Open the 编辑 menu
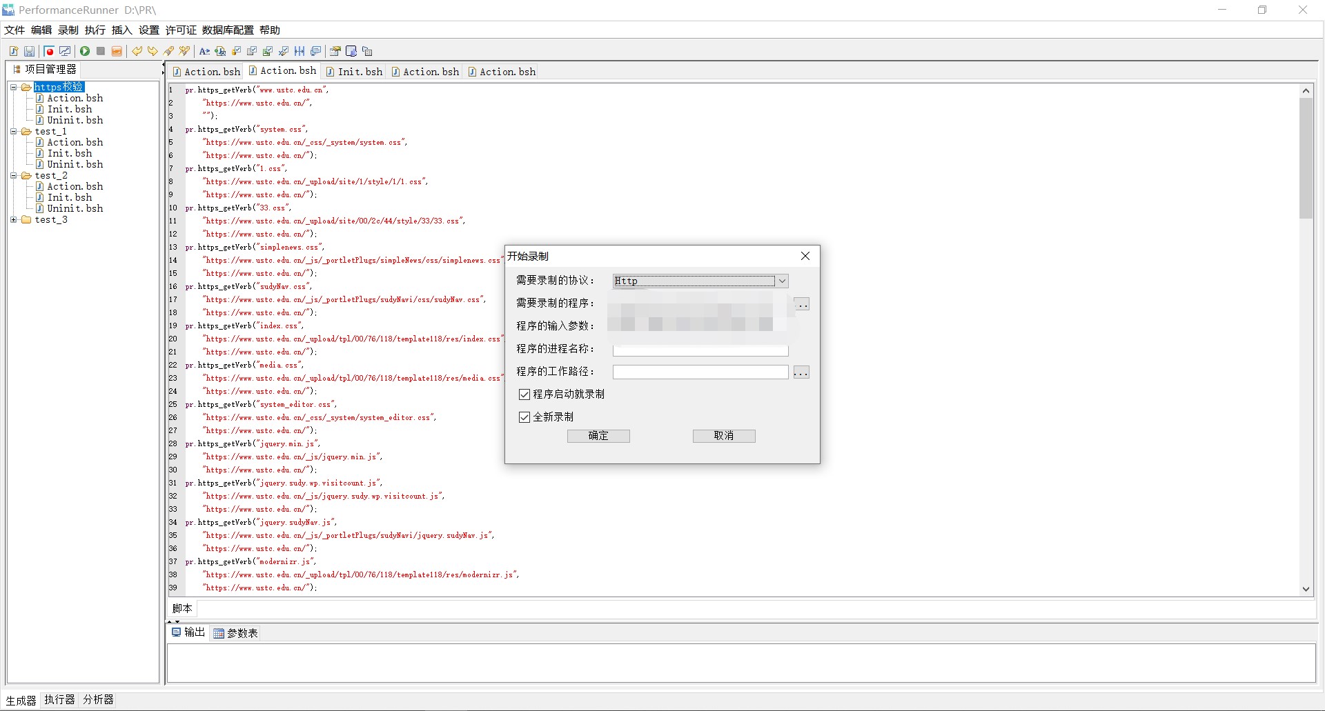The image size is (1325, 711). [41, 30]
